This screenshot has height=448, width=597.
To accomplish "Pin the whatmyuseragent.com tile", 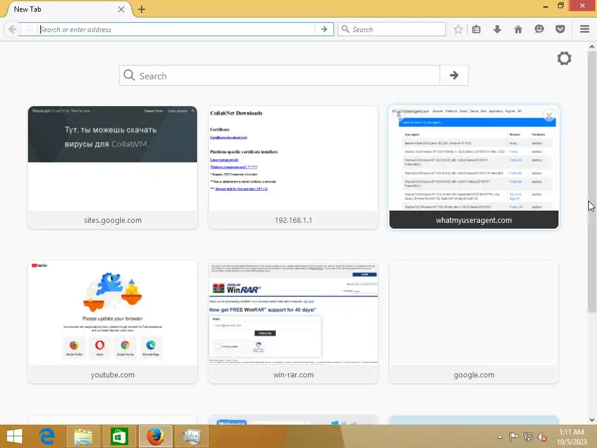I will (x=399, y=114).
